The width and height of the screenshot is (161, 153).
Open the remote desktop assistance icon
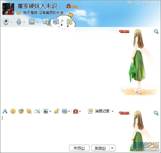coord(56,21)
